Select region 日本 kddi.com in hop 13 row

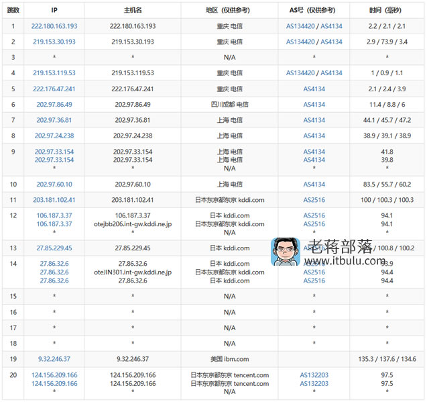229,248
